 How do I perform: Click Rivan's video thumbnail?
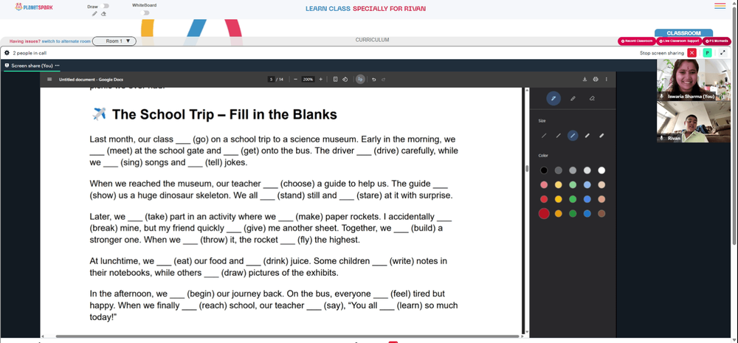coord(694,122)
